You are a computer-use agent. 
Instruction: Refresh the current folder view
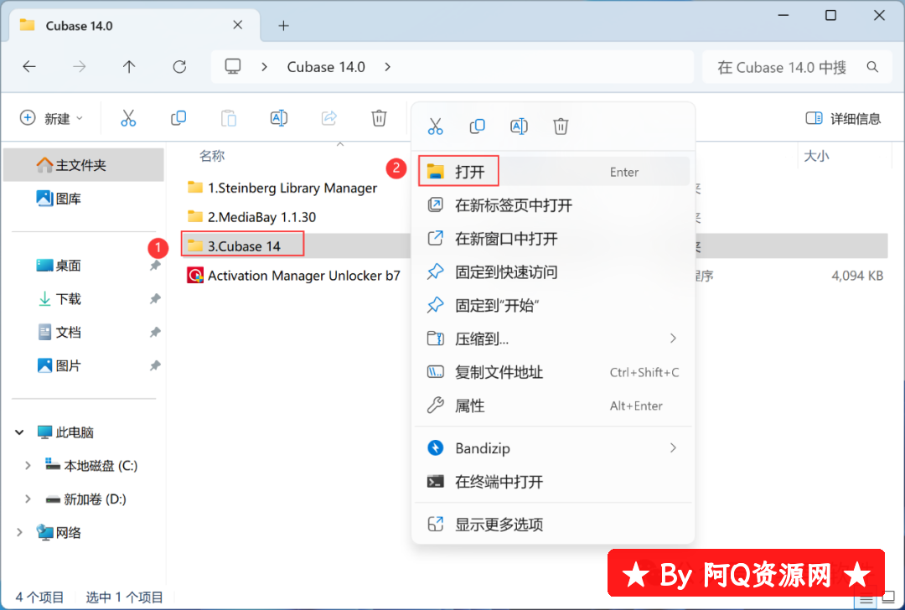click(179, 67)
